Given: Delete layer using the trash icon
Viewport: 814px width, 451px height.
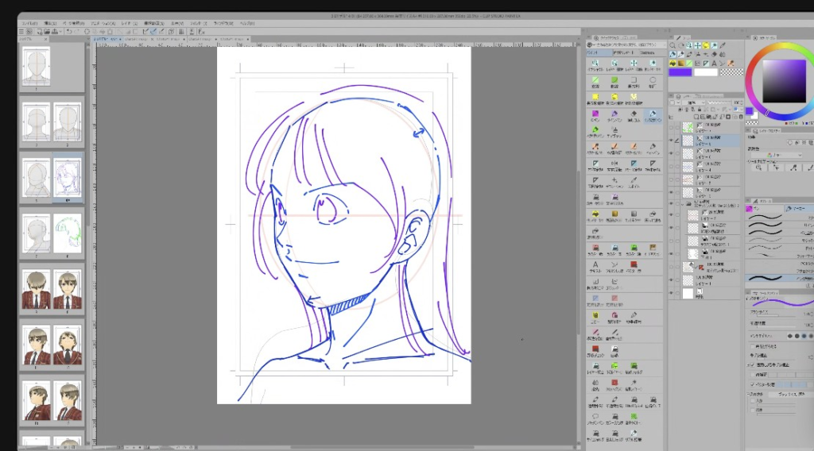Looking at the screenshot, I should click(741, 117).
